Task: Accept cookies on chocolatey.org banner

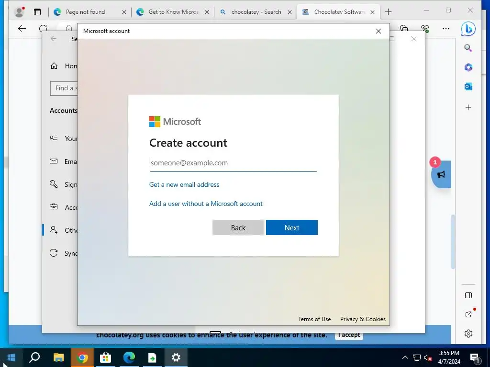Action: 349,335
